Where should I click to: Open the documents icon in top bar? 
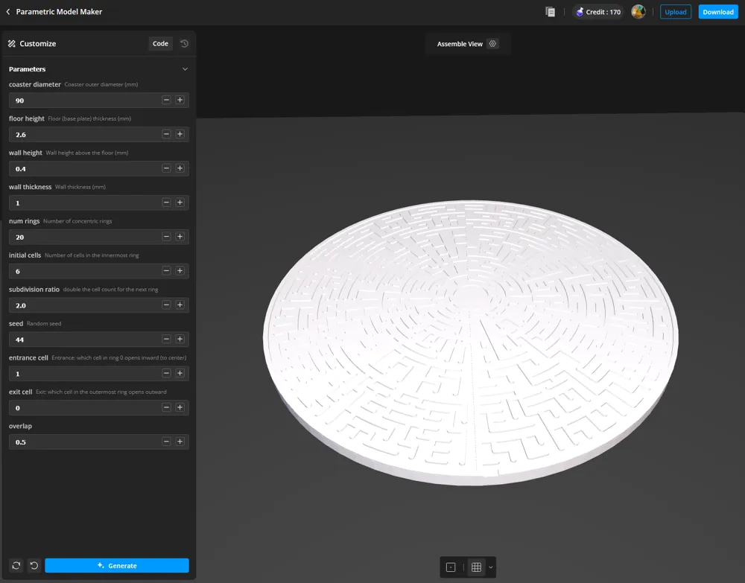click(550, 12)
